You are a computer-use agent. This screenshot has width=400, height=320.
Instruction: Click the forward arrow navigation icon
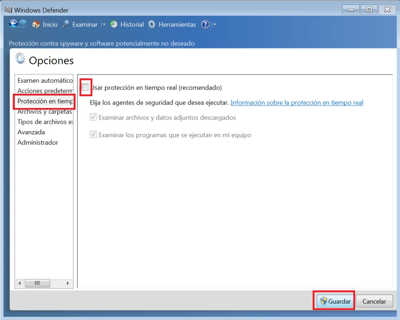point(23,24)
